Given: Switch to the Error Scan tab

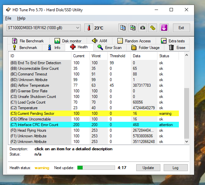Looking at the screenshot, I should pyautogui.click(x=110, y=48).
